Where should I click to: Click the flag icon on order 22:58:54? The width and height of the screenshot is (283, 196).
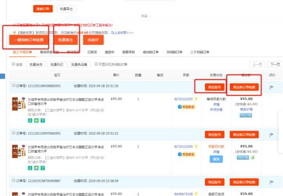click(x=271, y=182)
